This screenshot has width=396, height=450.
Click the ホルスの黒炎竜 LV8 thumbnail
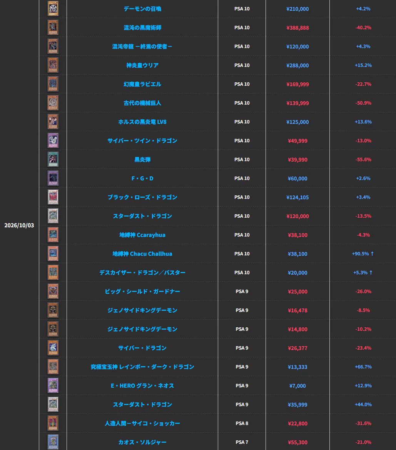point(53,122)
